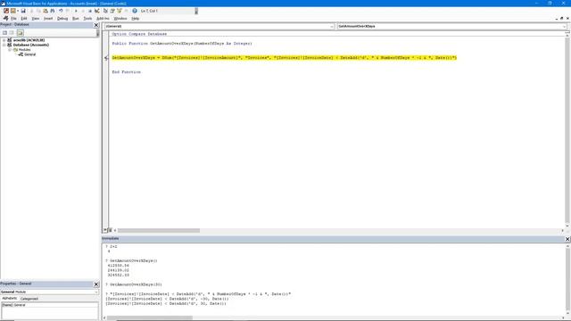The height and width of the screenshot is (321, 571).
Task: Click the Paste toolbar icon
Action: coord(46,11)
